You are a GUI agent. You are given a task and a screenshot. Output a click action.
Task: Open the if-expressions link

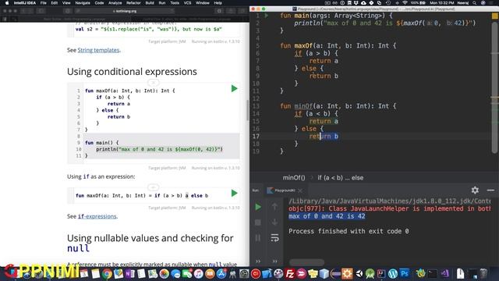pyautogui.click(x=97, y=216)
